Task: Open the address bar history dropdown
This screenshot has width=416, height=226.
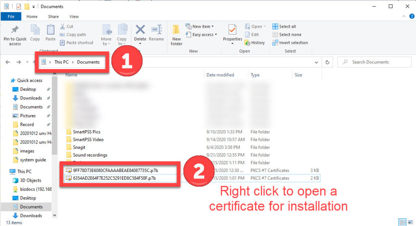Action: tap(316, 62)
